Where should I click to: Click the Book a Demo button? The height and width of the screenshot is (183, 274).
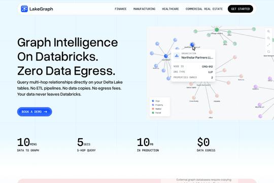coord(35,112)
